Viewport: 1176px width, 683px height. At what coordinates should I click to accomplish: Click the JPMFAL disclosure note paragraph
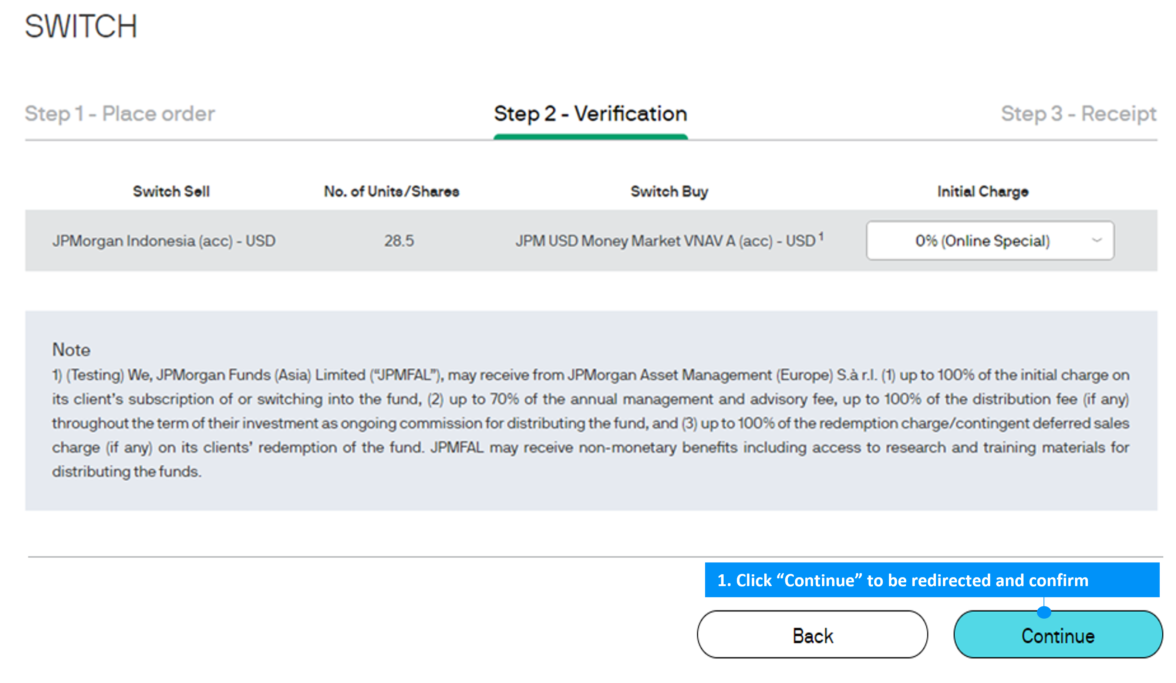(590, 423)
